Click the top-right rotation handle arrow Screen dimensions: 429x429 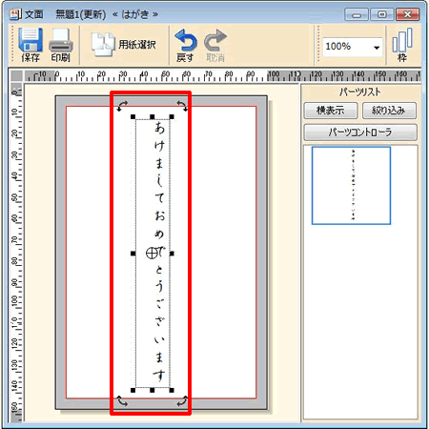(x=182, y=106)
